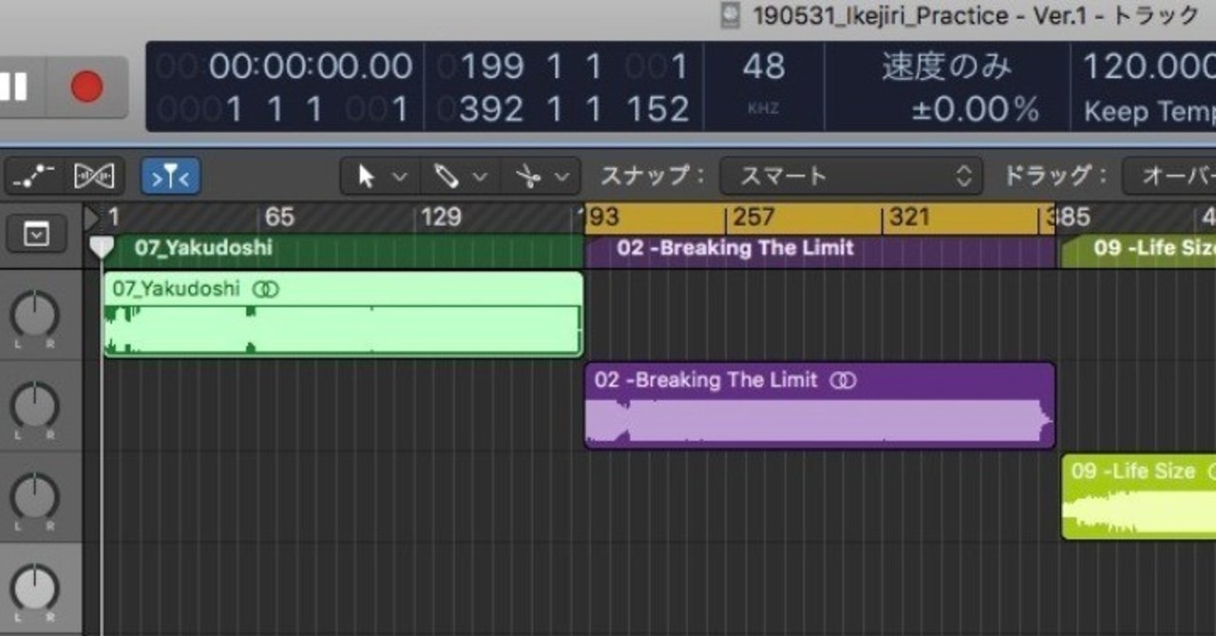Disable the blue Catch Playhead button

pos(170,176)
